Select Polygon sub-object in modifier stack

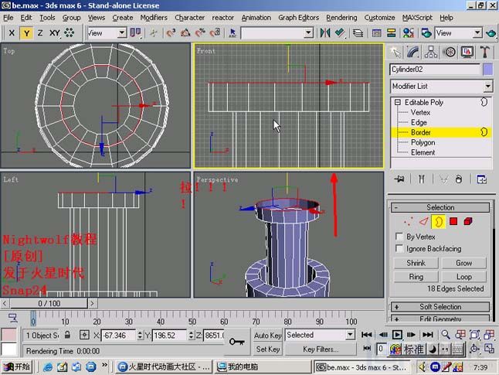423,142
